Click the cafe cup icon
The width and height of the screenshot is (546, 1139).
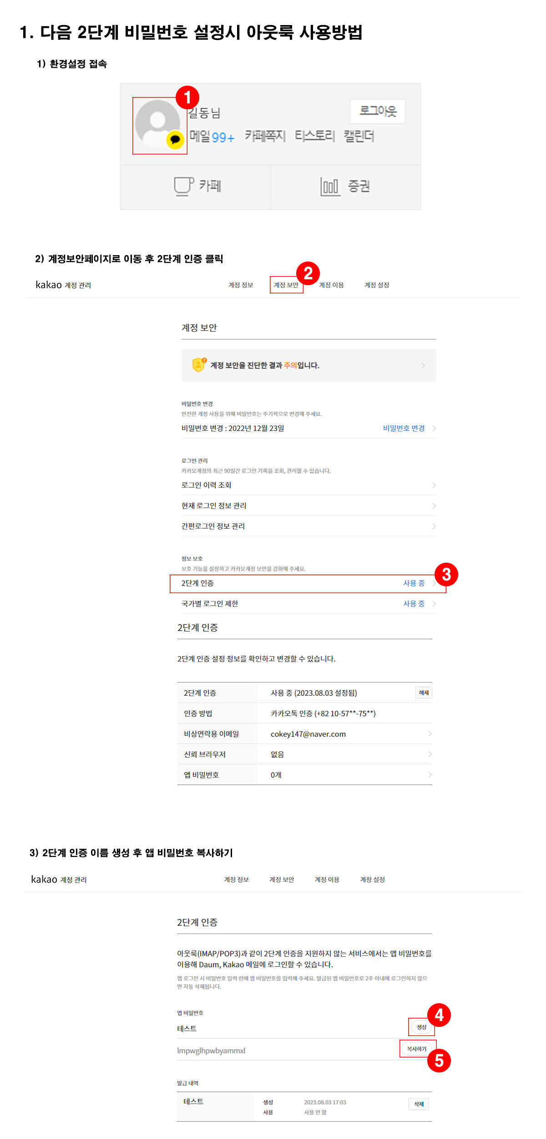click(183, 186)
